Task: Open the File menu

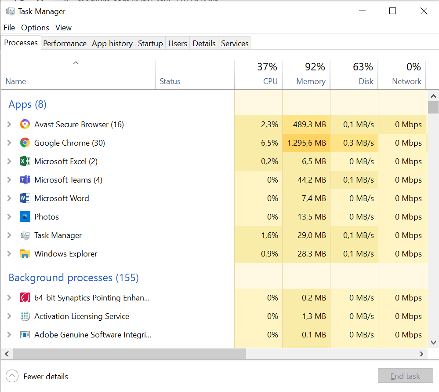Action: [x=9, y=28]
